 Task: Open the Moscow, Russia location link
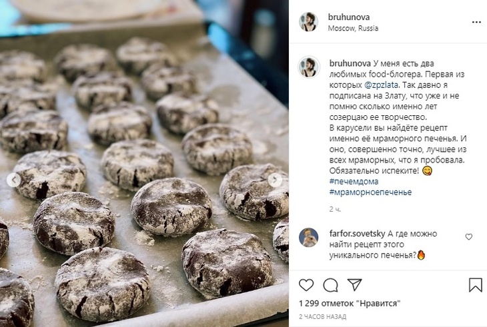pos(353,28)
